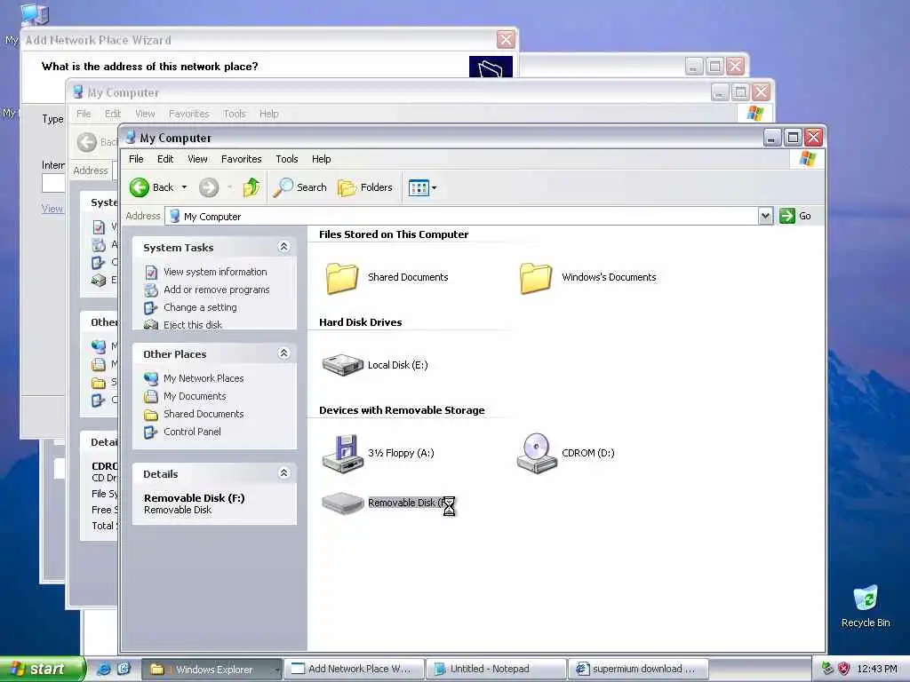This screenshot has height=682, width=910.
Task: Click the My Computer title bar icon in the front window
Action: coord(131,137)
